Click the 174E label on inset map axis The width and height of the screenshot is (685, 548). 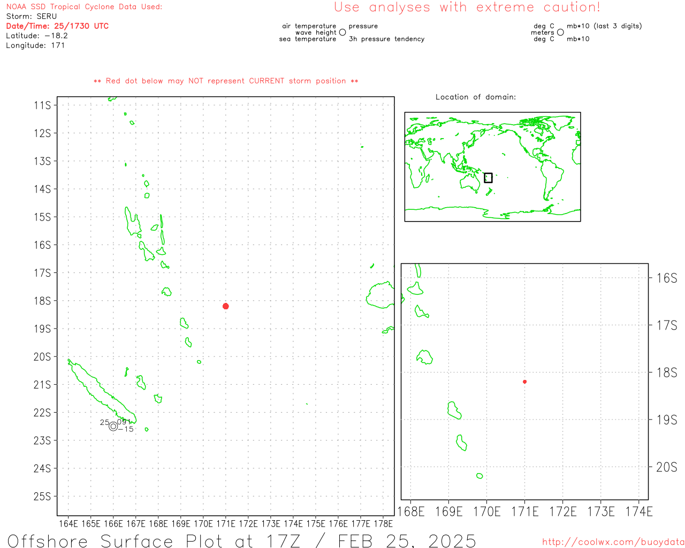tap(639, 512)
